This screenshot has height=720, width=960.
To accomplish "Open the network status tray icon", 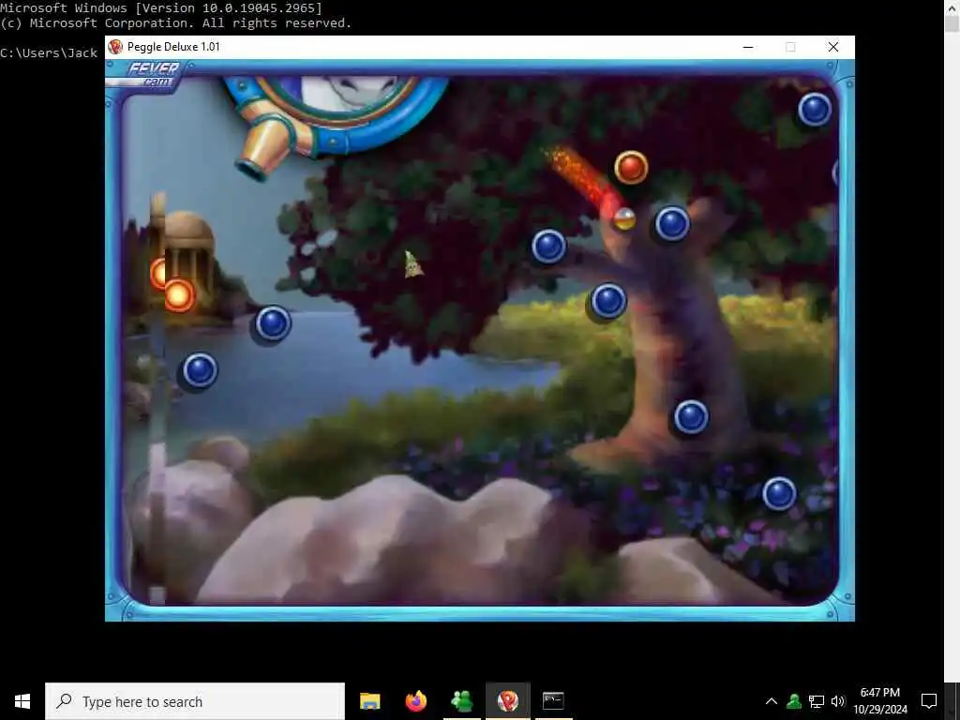I will pyautogui.click(x=817, y=701).
